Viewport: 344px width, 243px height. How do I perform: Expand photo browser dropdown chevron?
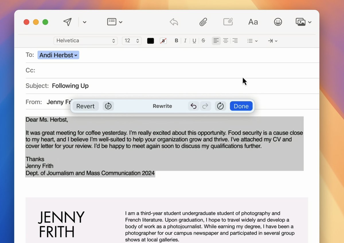click(310, 22)
